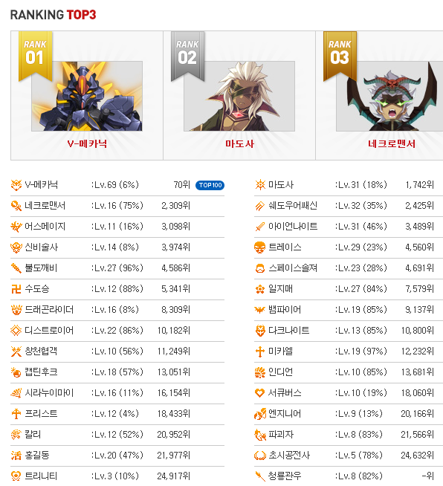Click the 미카엘 cross class icon
The height and width of the screenshot is (486, 443).
tap(260, 351)
